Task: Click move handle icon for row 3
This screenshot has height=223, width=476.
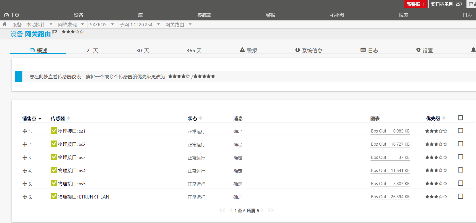Action: (25, 158)
